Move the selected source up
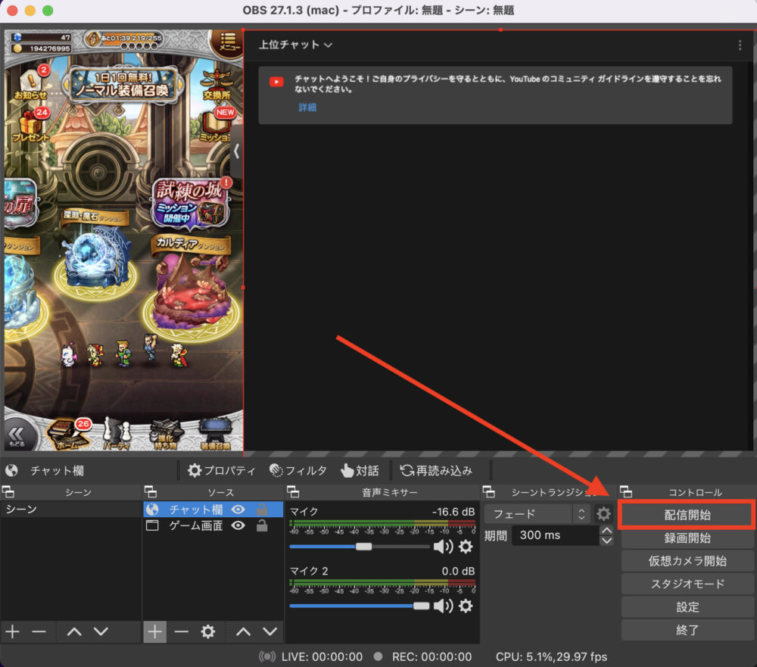757x667 pixels. (x=243, y=631)
